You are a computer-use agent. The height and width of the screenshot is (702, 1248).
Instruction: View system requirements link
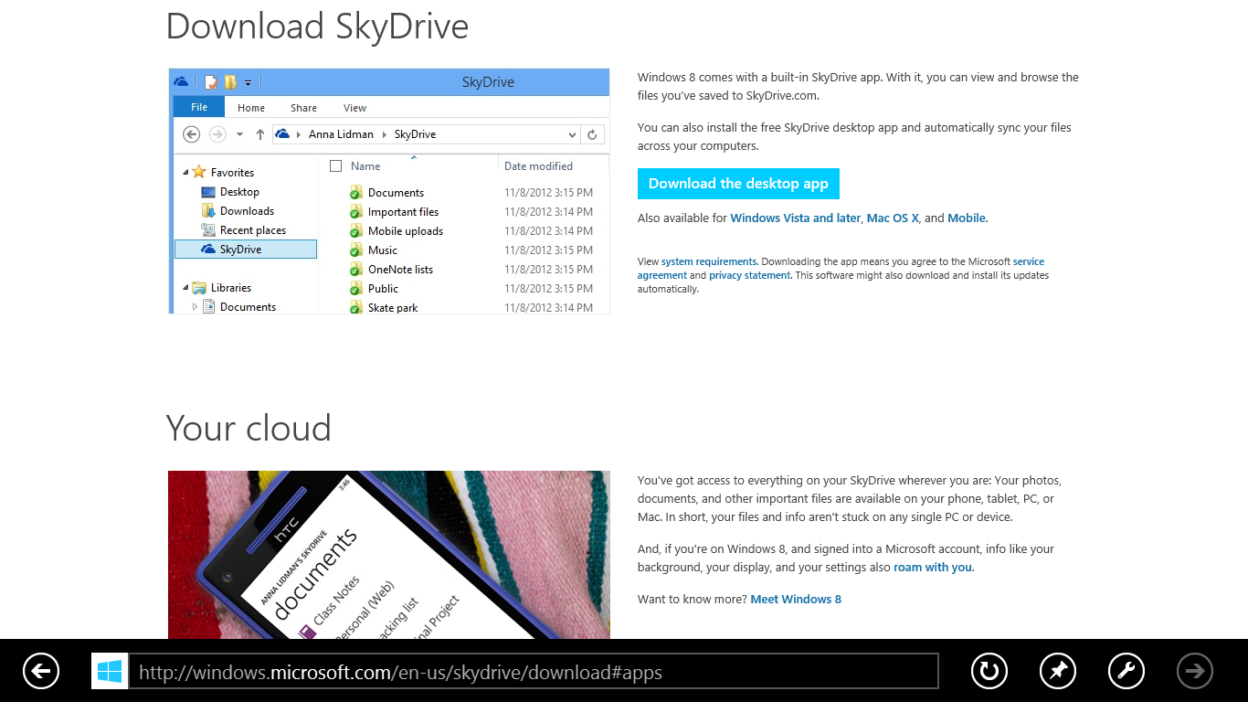(x=709, y=261)
